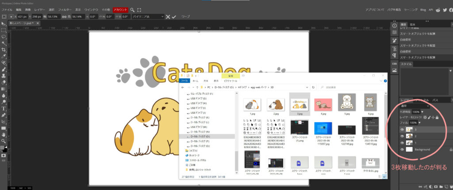The width and height of the screenshot is (453, 190).
Task: Hide layer 3 using its eye icon
Action: tap(402, 130)
